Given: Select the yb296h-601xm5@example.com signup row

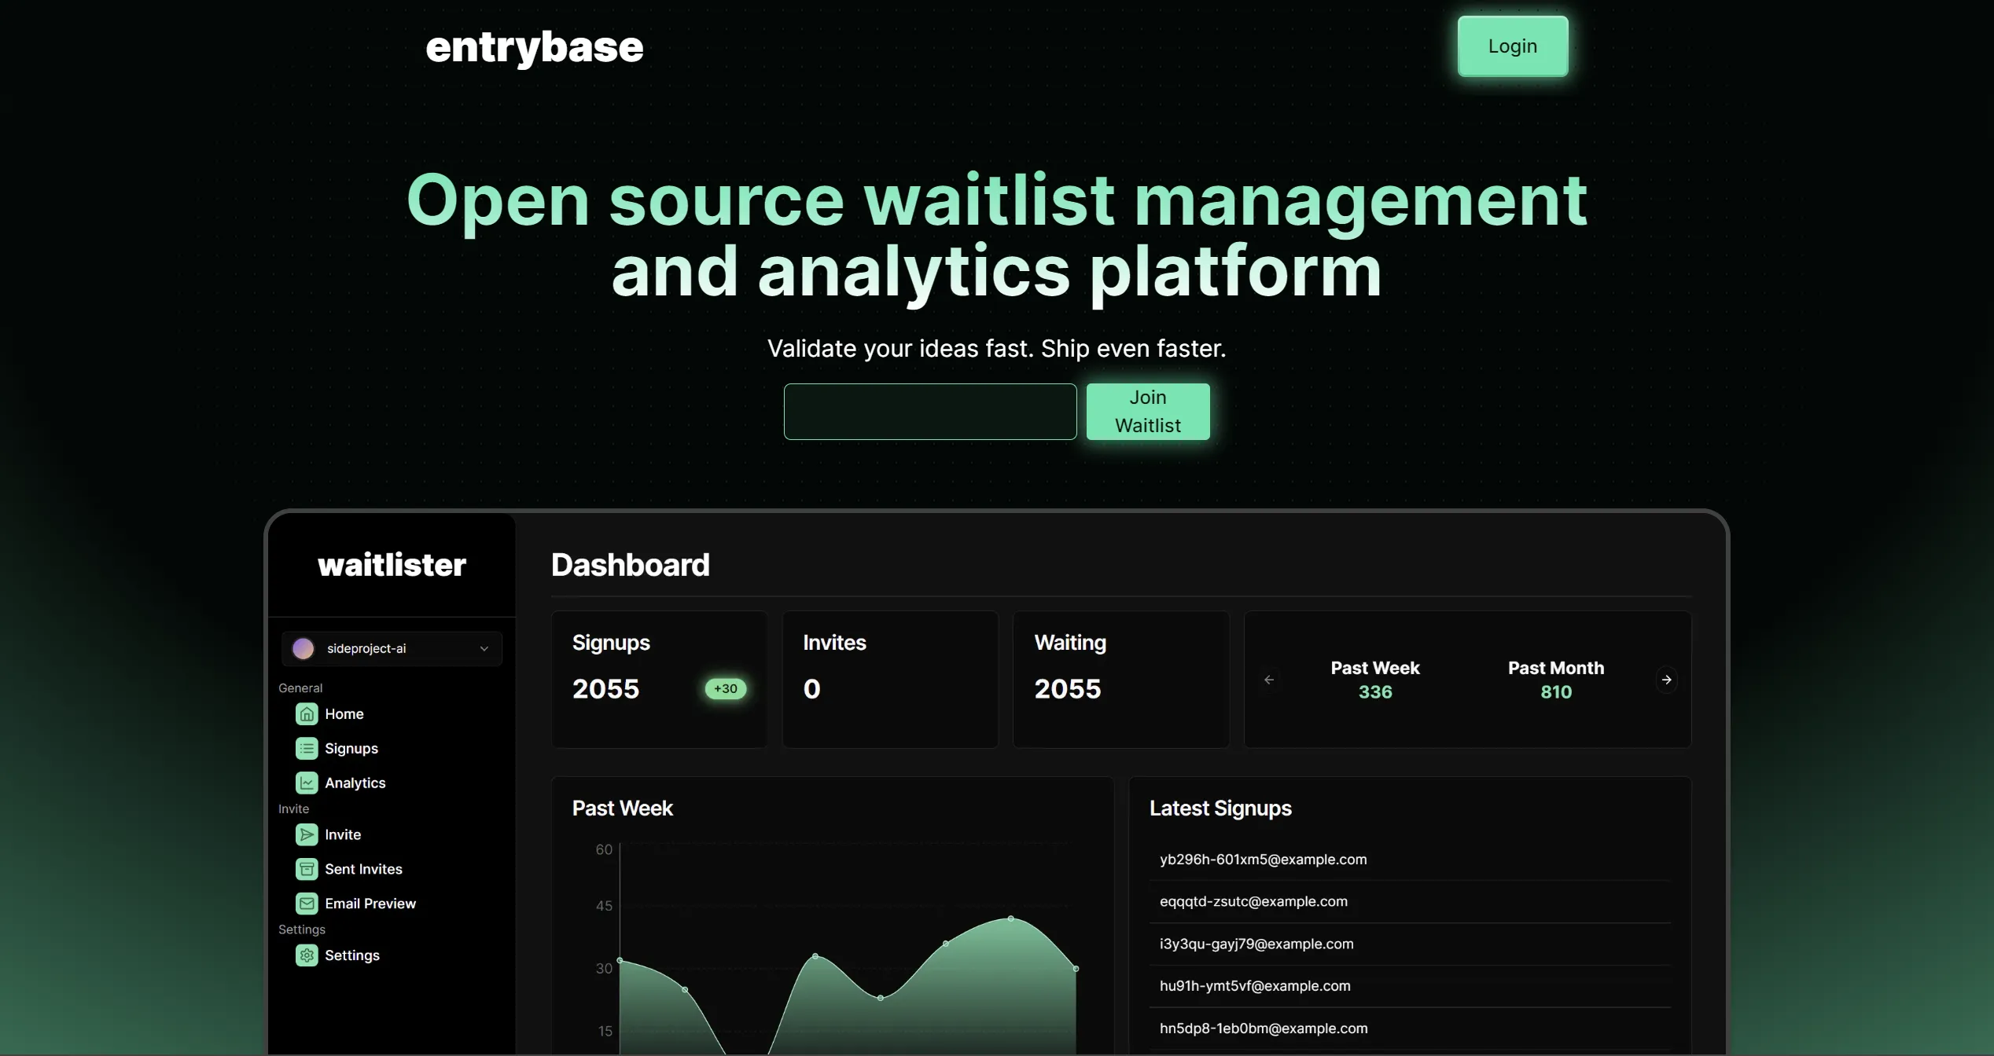Looking at the screenshot, I should 1263,860.
